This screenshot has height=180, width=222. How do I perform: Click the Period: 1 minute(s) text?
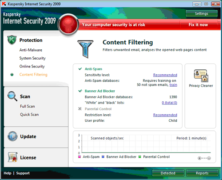coord(191,138)
